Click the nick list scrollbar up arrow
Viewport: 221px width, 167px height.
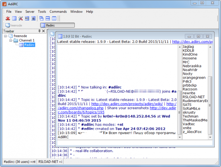coord(210,47)
